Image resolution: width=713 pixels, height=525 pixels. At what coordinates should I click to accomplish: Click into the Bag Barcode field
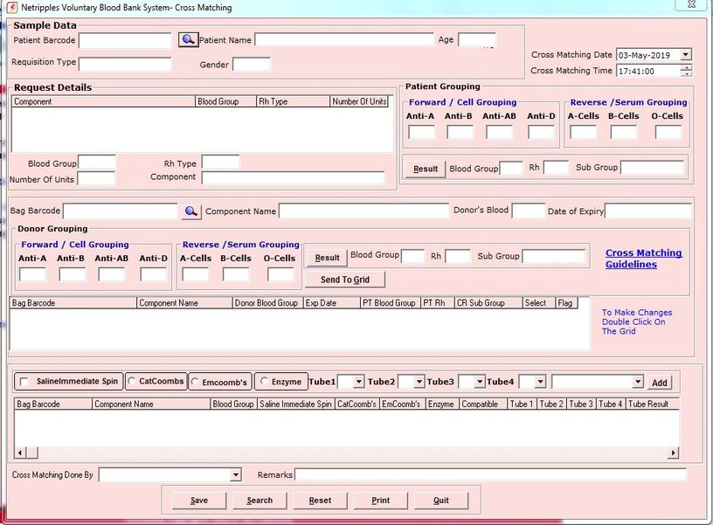120,211
